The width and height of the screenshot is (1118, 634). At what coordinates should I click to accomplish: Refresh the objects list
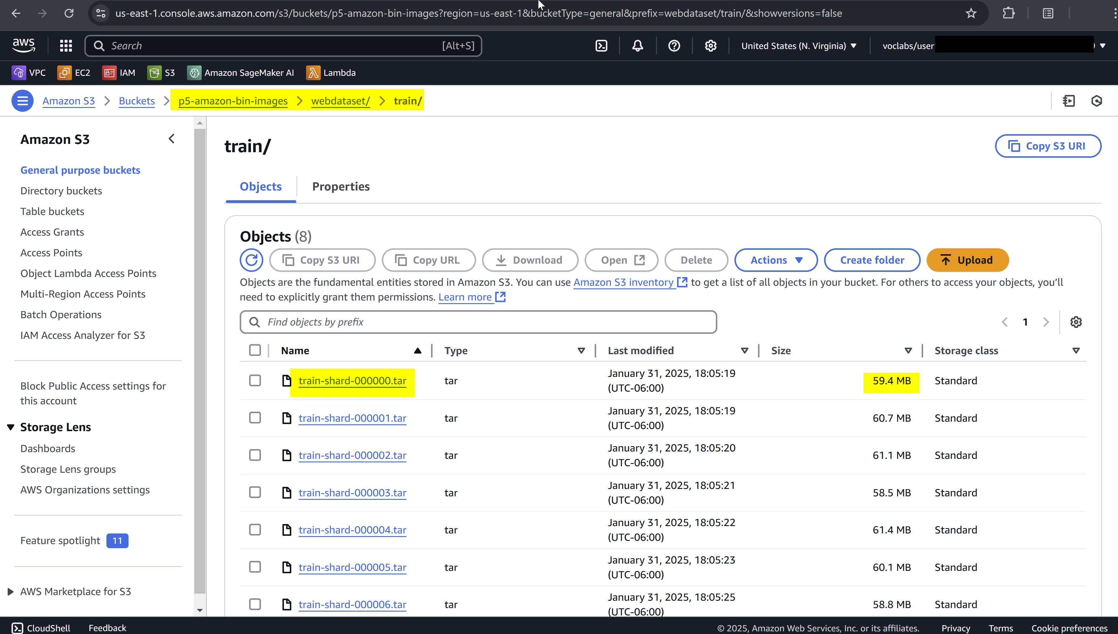click(251, 260)
